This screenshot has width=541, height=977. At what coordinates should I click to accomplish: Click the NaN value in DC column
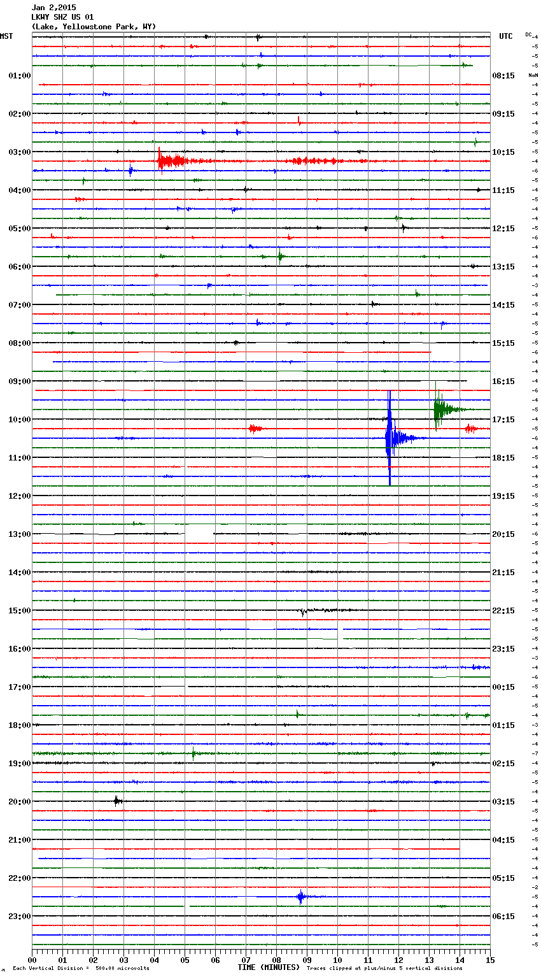[533, 75]
